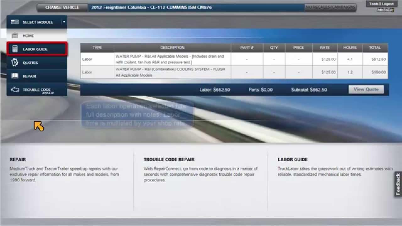Select the first Water Pump R&I labor row

pyautogui.click(x=170, y=59)
